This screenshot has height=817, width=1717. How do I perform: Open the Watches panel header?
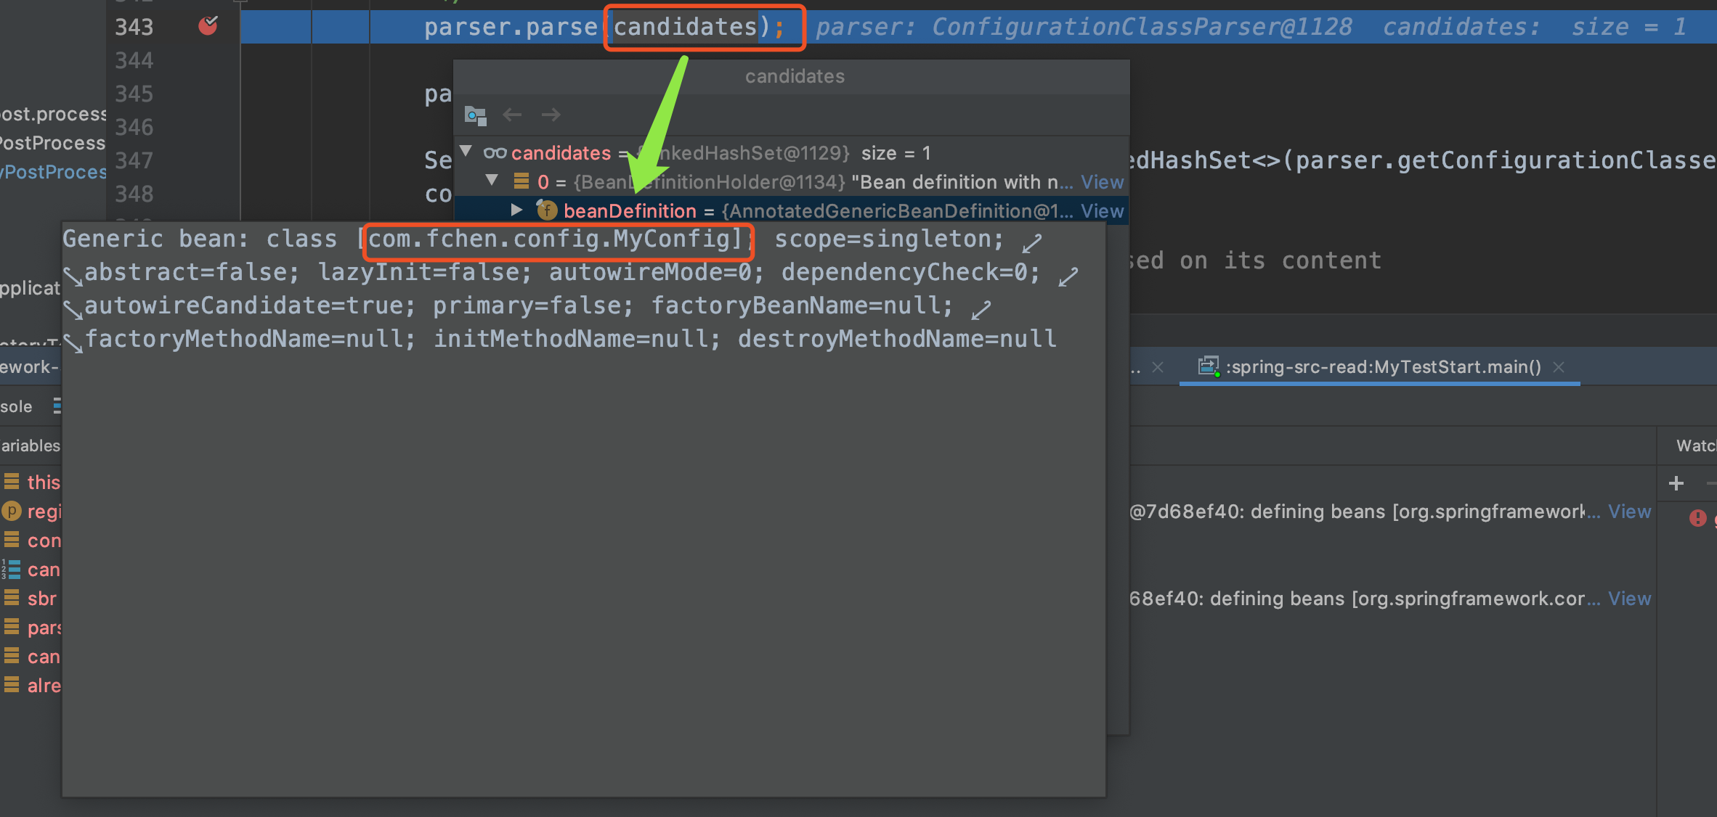pyautogui.click(x=1695, y=446)
